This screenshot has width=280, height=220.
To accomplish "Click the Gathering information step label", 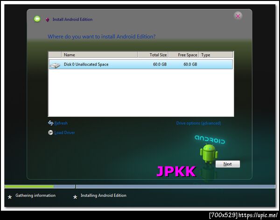I will click(x=35, y=195).
